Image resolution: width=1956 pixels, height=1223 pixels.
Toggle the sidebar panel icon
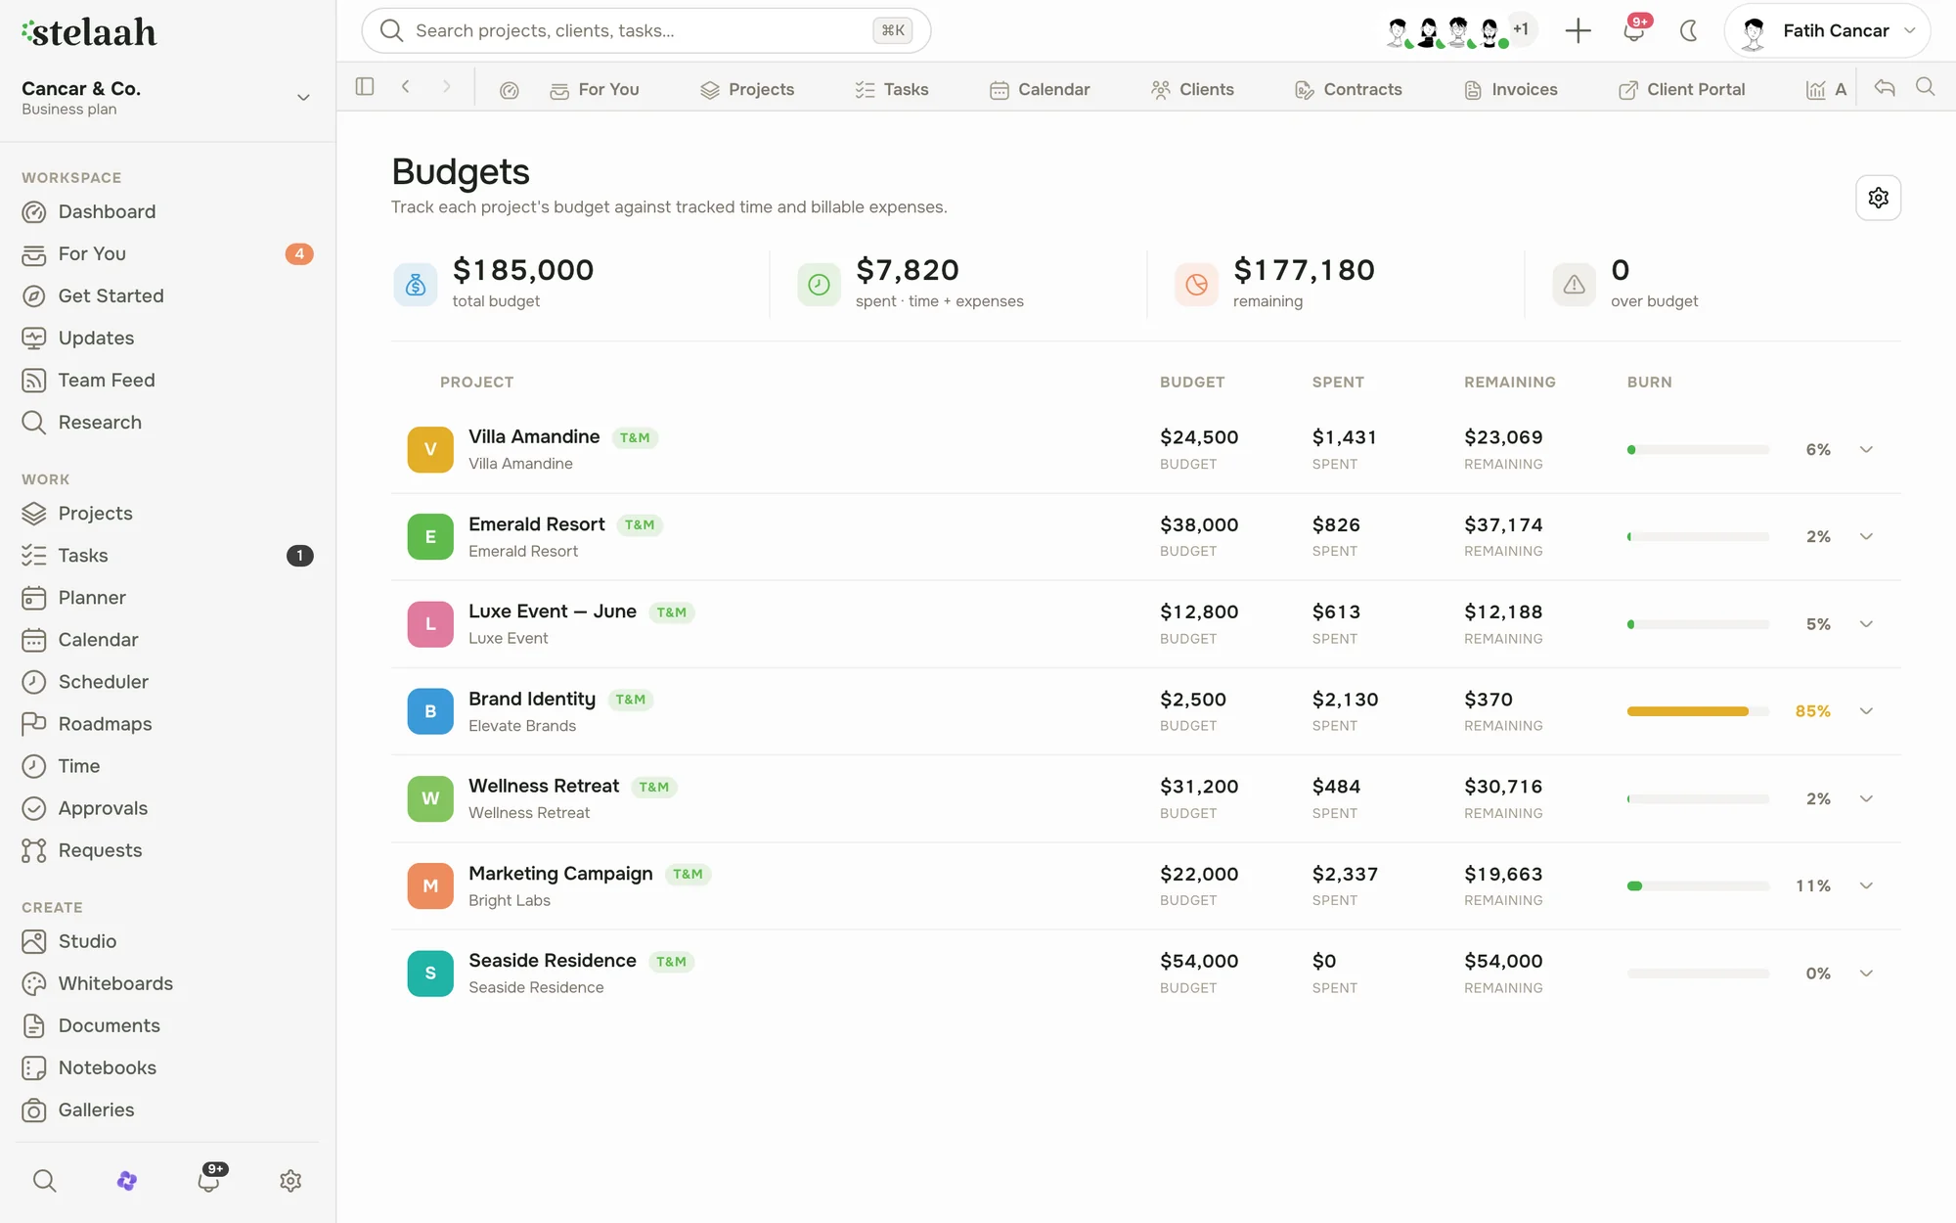(365, 87)
